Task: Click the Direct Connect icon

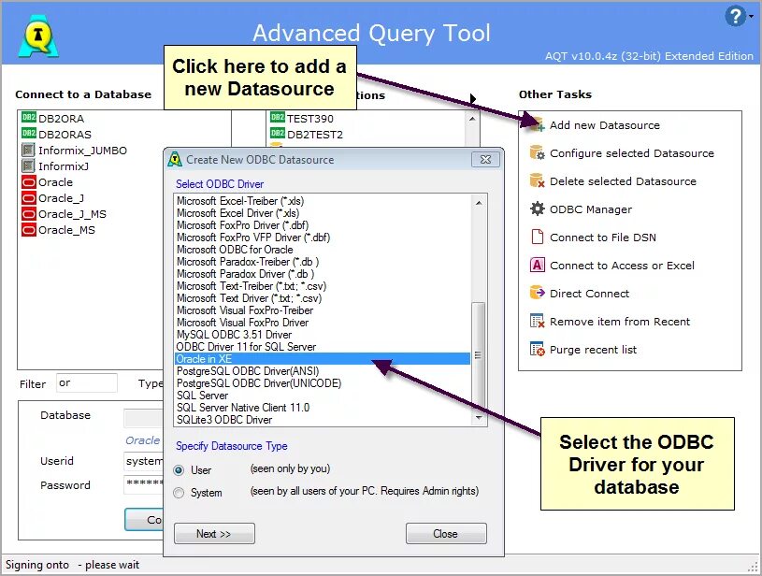Action: click(537, 293)
